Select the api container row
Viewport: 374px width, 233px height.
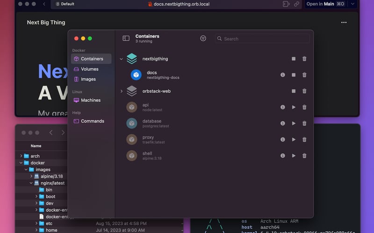[x=214, y=107]
